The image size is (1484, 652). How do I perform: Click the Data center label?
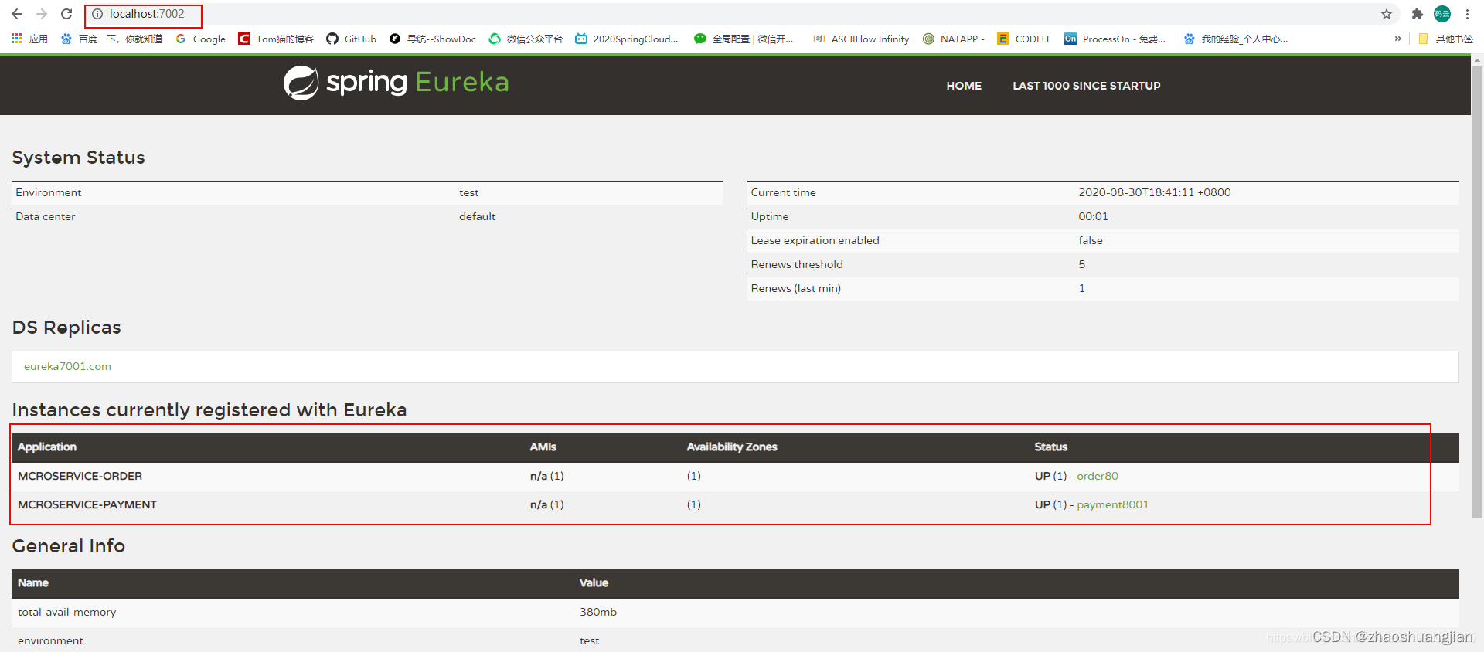46,216
